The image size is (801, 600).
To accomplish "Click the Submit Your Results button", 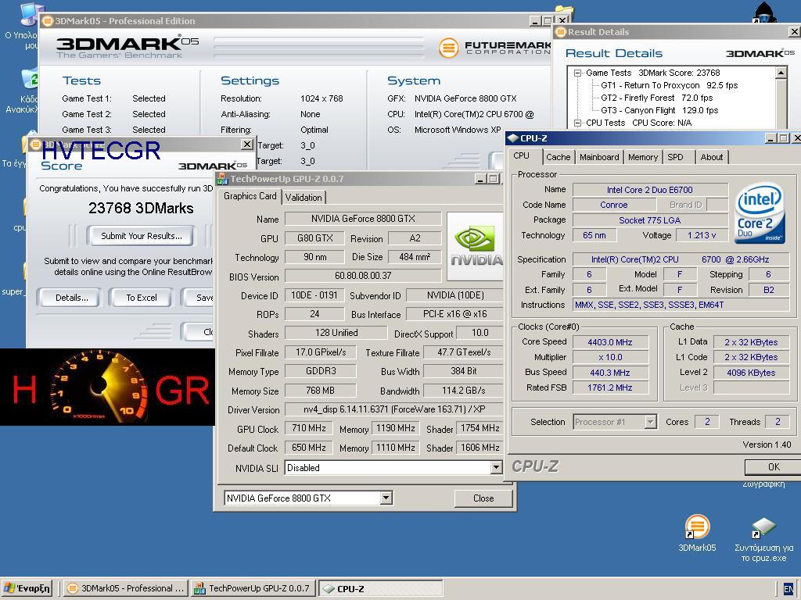I will pos(141,236).
